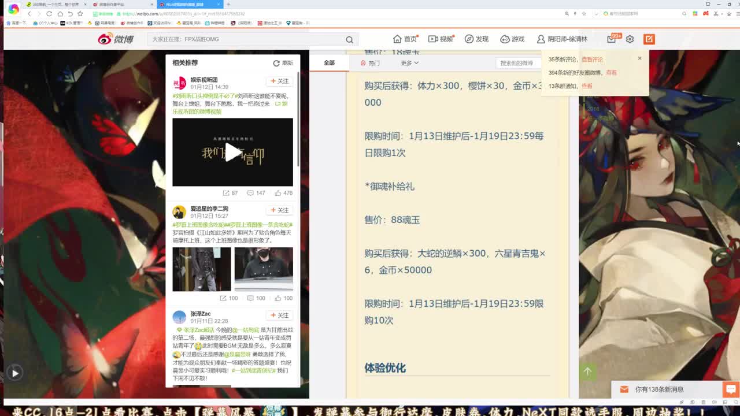Open the messages envelope with 99+ badge
The image size is (740, 416).
(613, 38)
